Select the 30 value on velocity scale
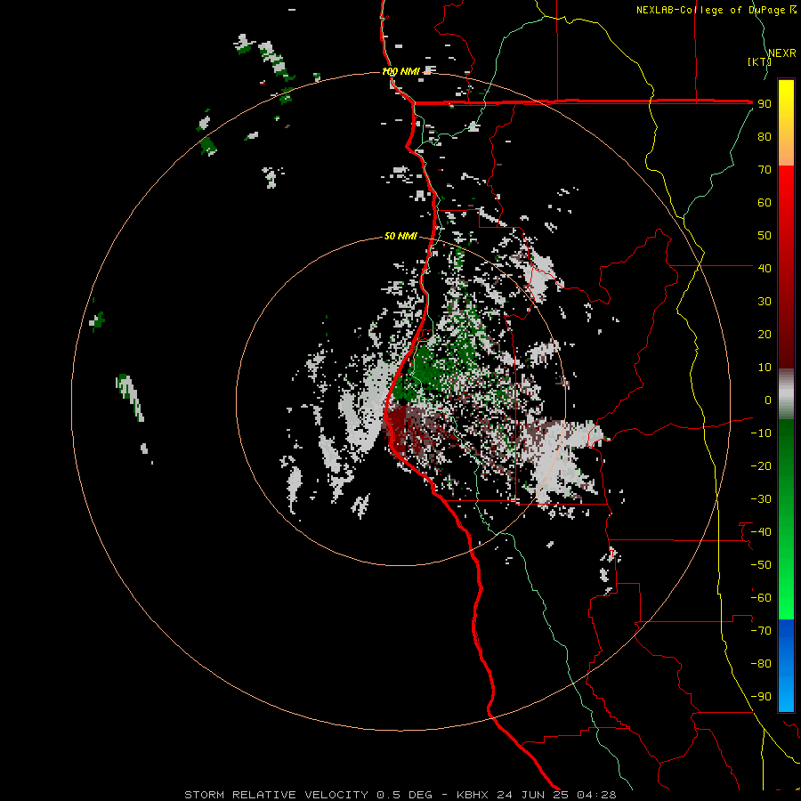The width and height of the screenshot is (801, 801). click(765, 302)
